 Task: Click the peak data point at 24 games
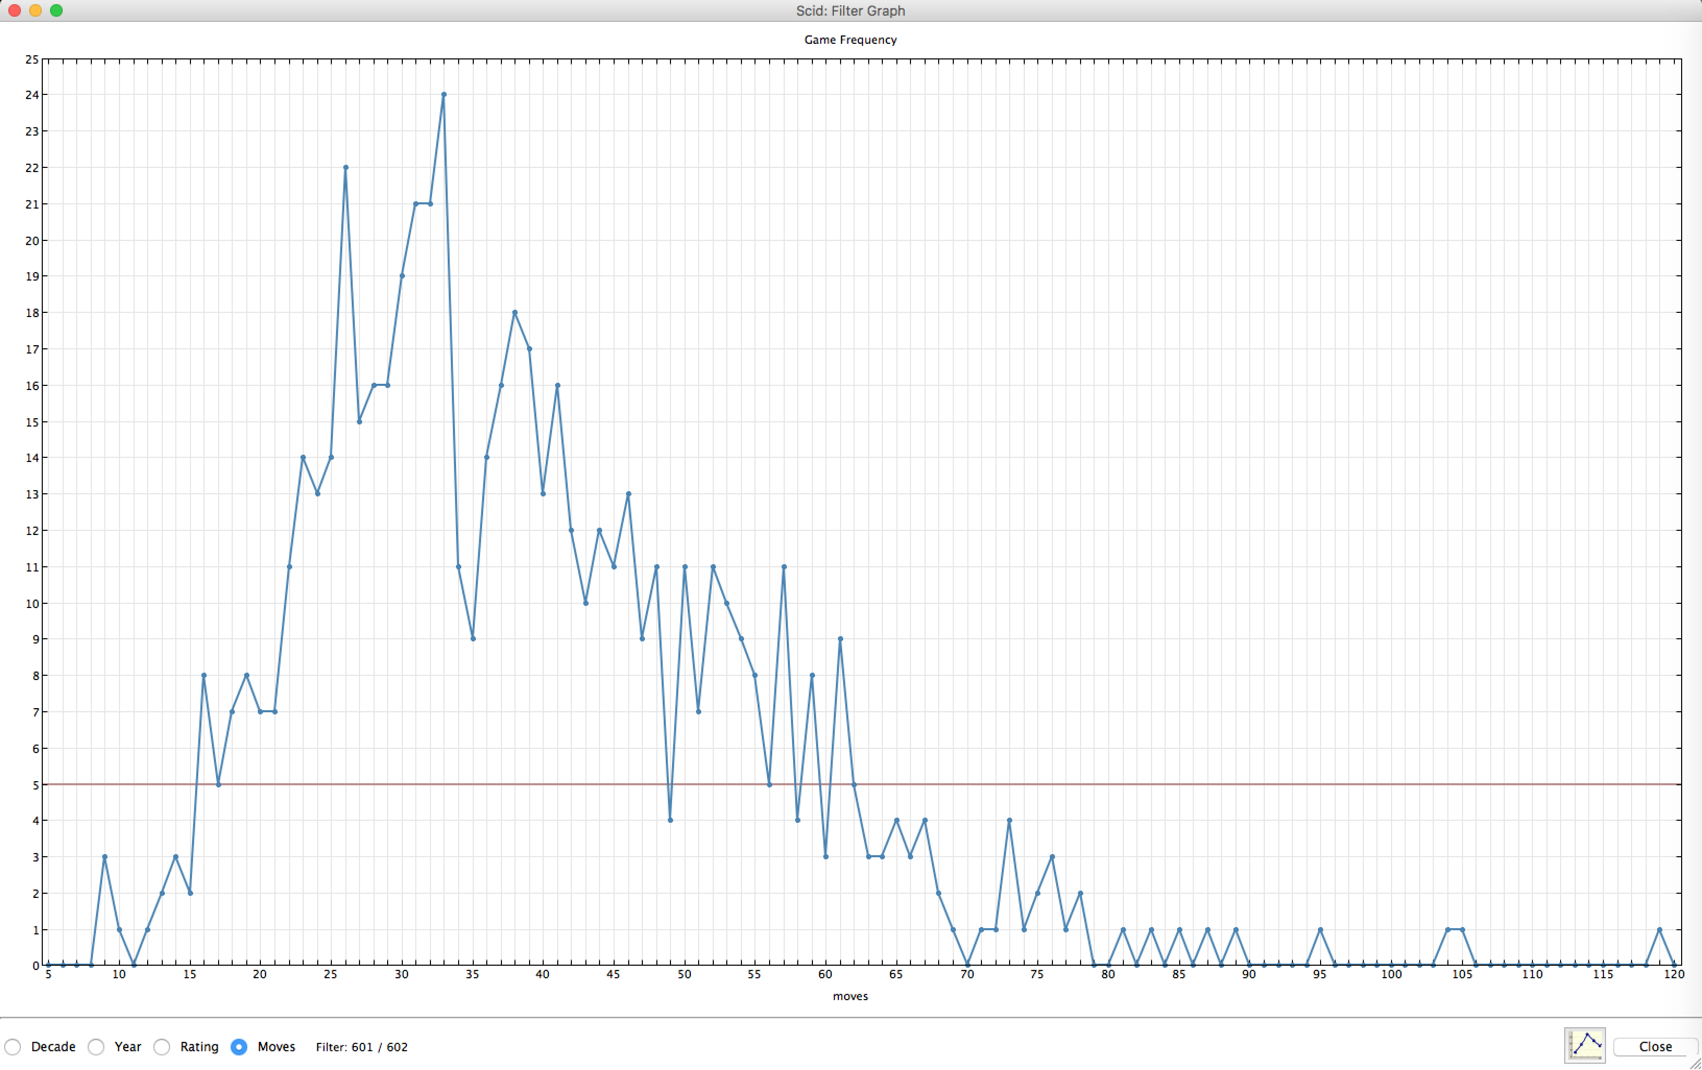click(x=444, y=94)
